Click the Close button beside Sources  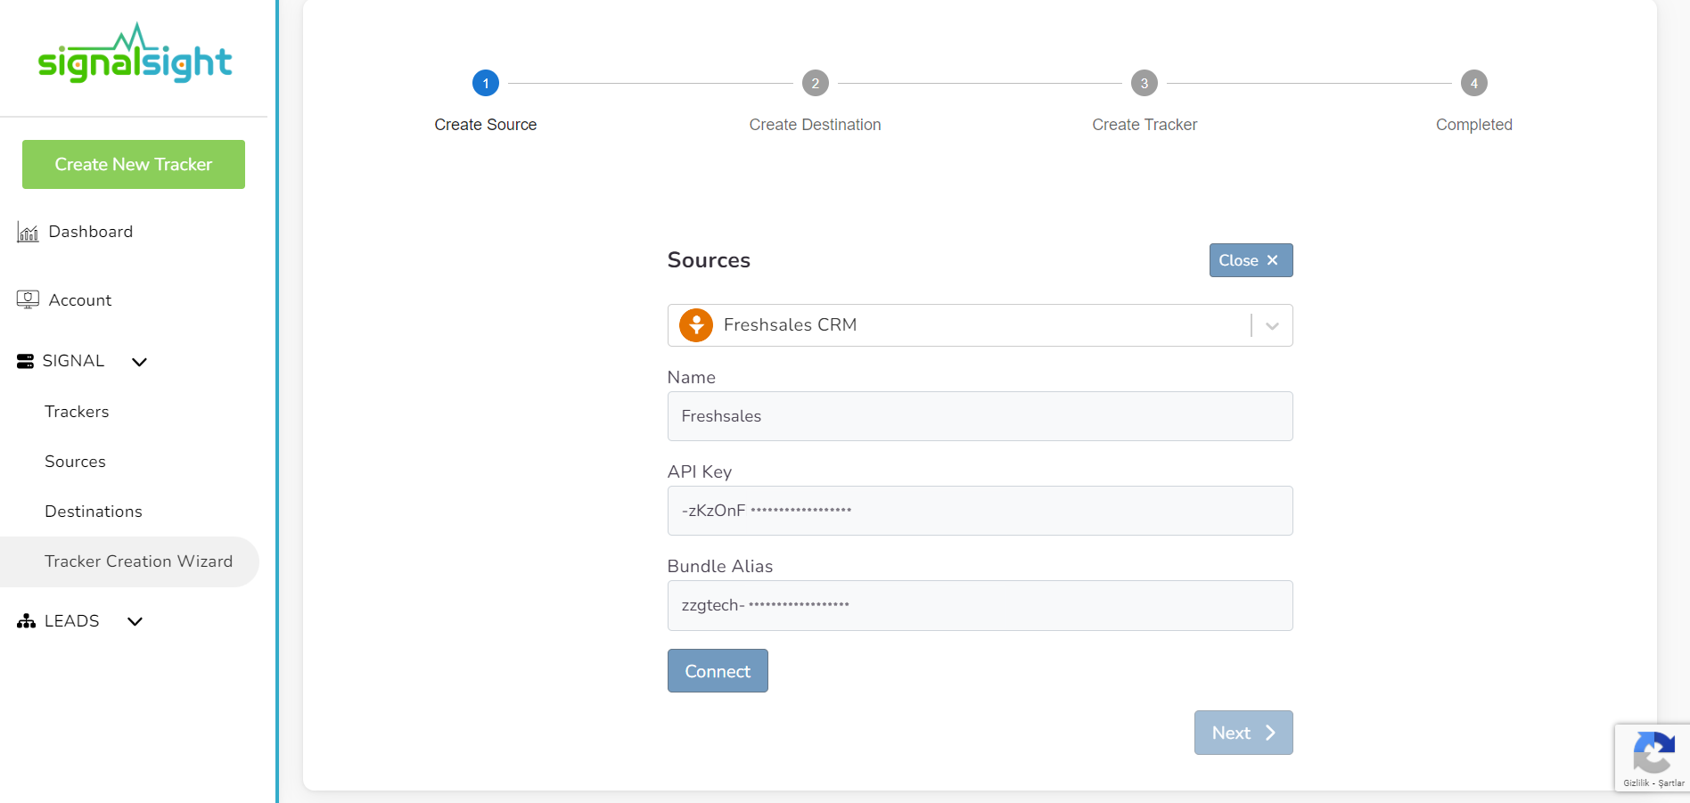tap(1251, 260)
